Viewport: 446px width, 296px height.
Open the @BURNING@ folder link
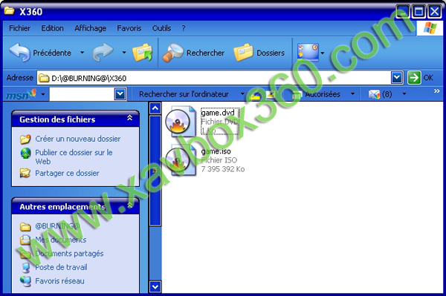(57, 226)
